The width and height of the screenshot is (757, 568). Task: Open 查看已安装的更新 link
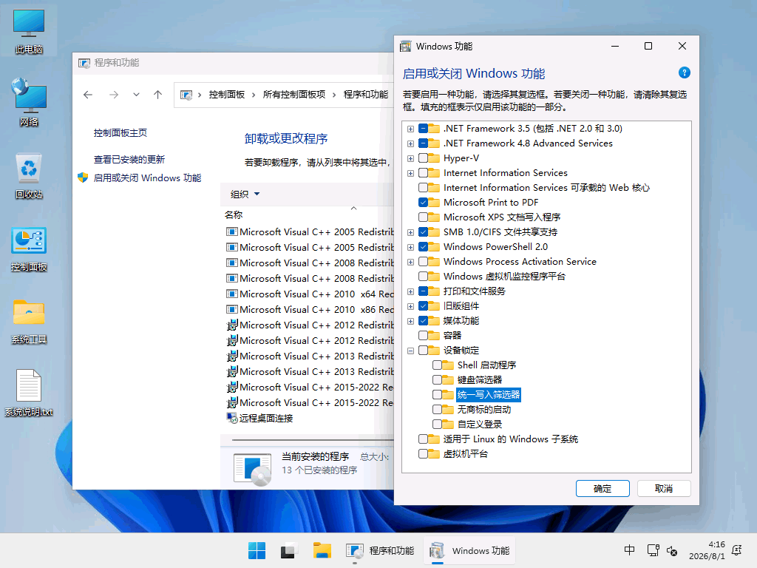click(129, 160)
